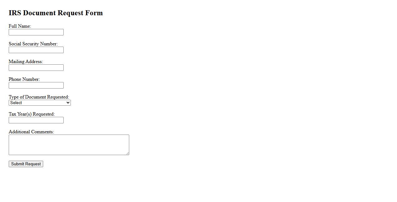Image resolution: width=397 pixels, height=202 pixels.
Task: Click the resize handle of the comments box
Action: click(127, 153)
